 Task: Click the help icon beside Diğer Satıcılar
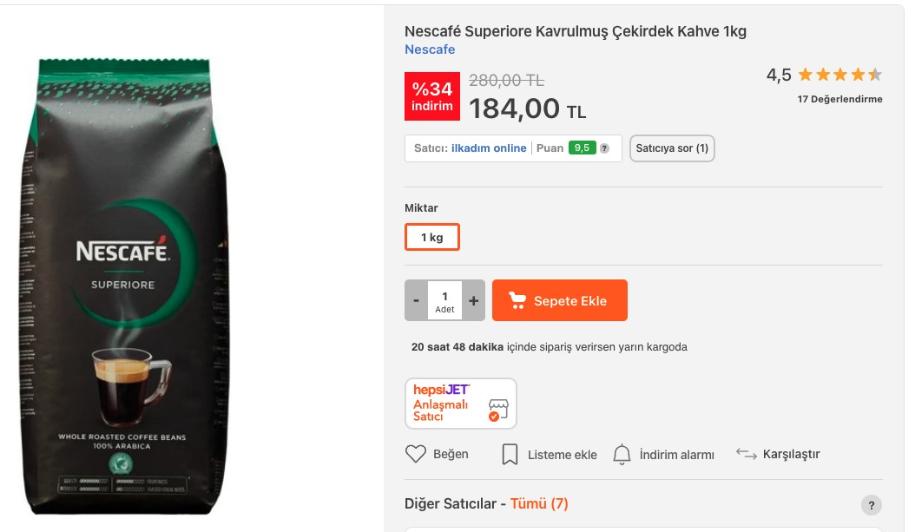[871, 505]
